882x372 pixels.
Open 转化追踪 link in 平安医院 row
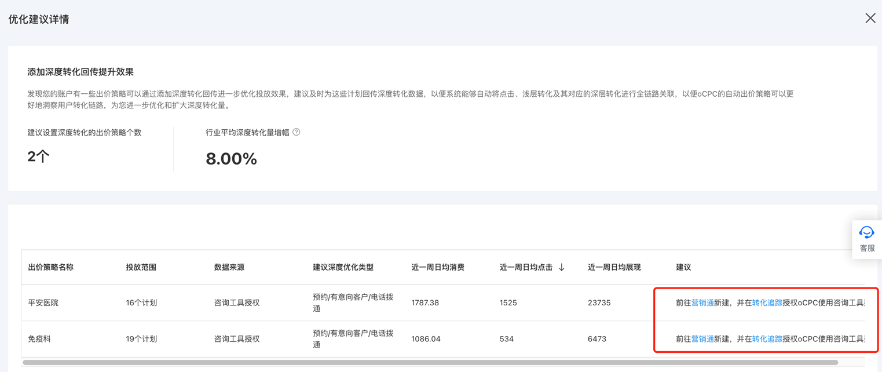[767, 302]
